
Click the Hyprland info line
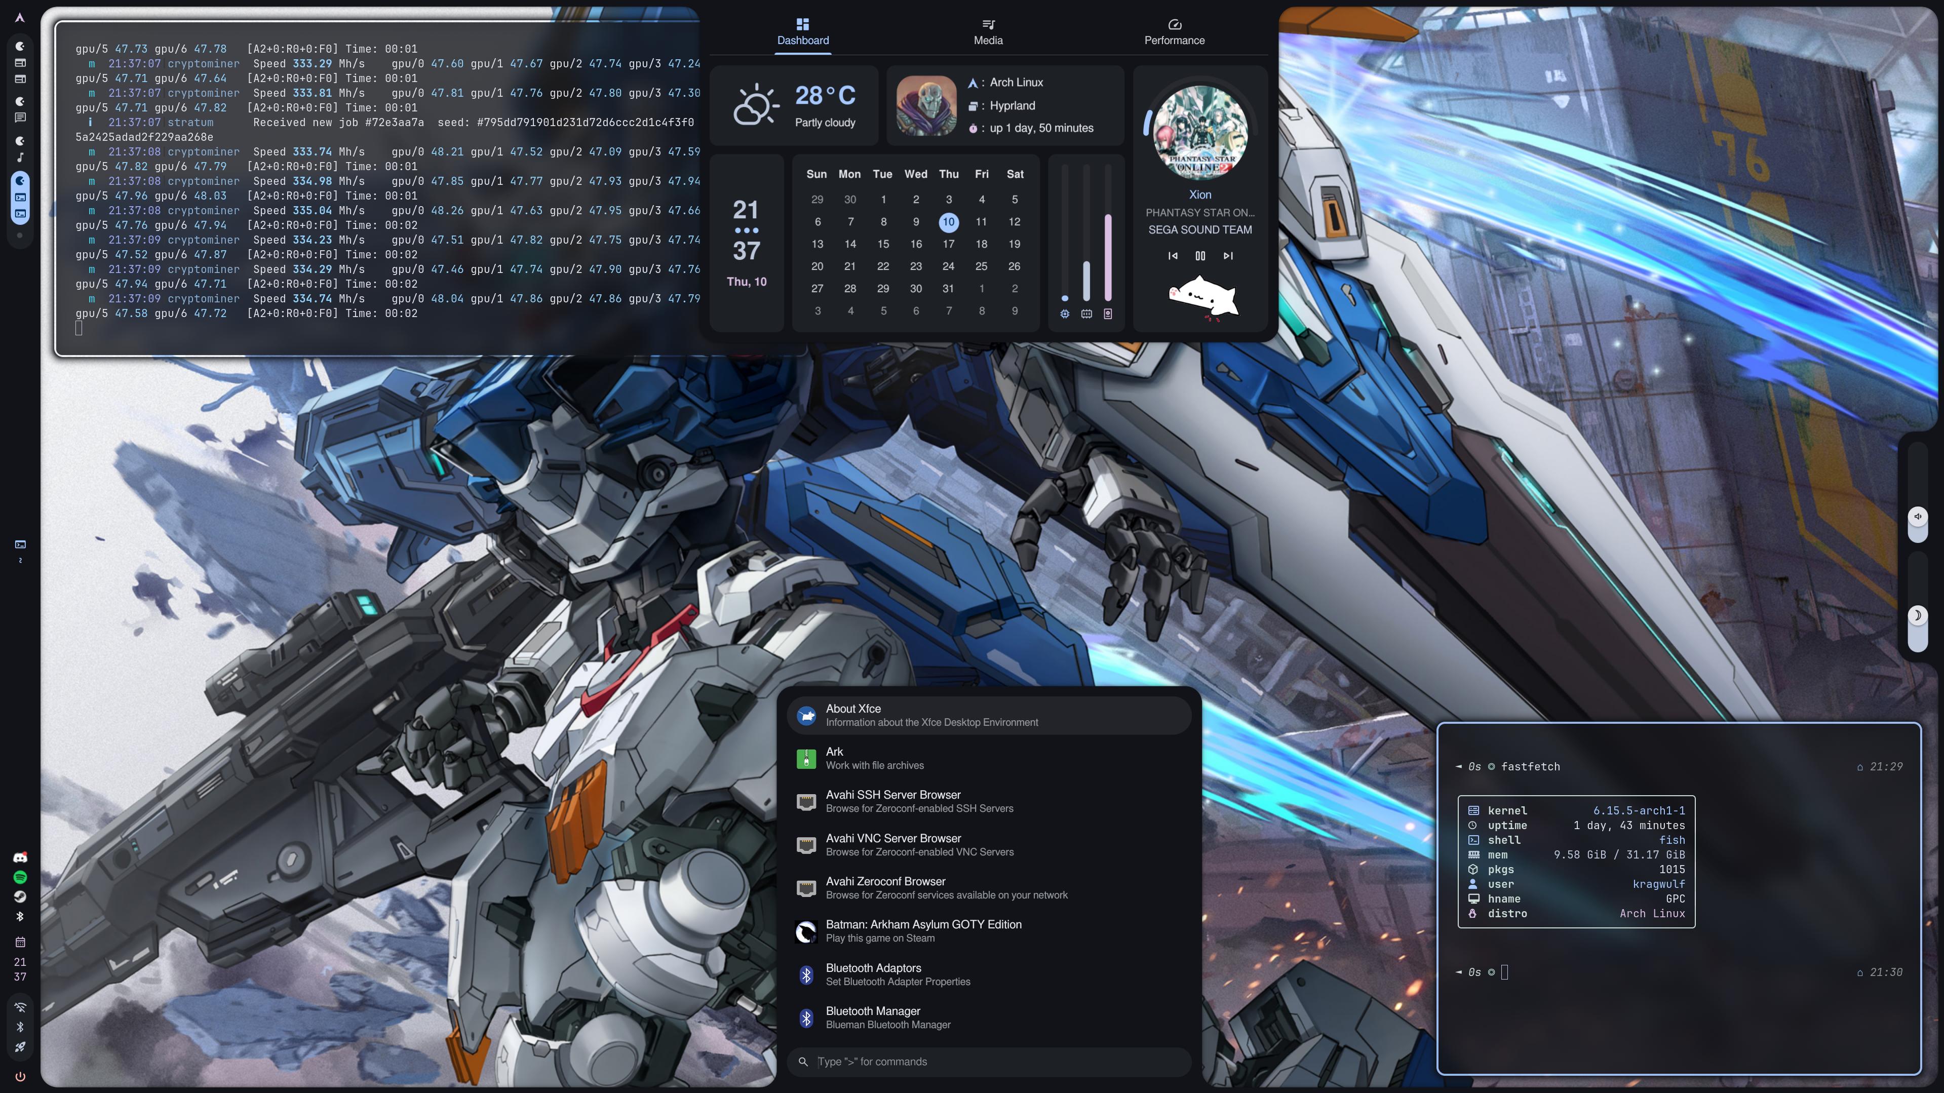pos(1002,106)
